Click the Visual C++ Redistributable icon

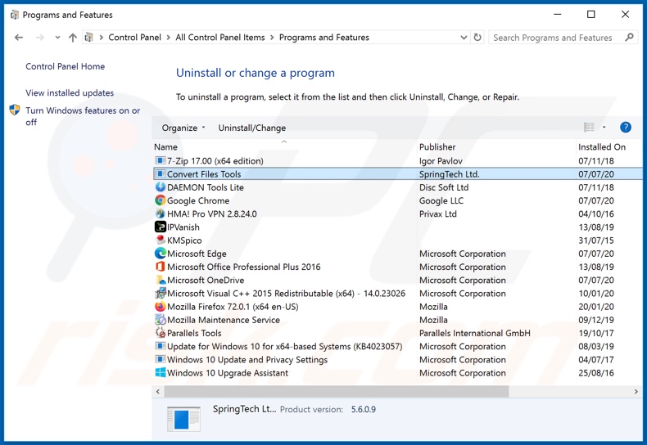[160, 293]
